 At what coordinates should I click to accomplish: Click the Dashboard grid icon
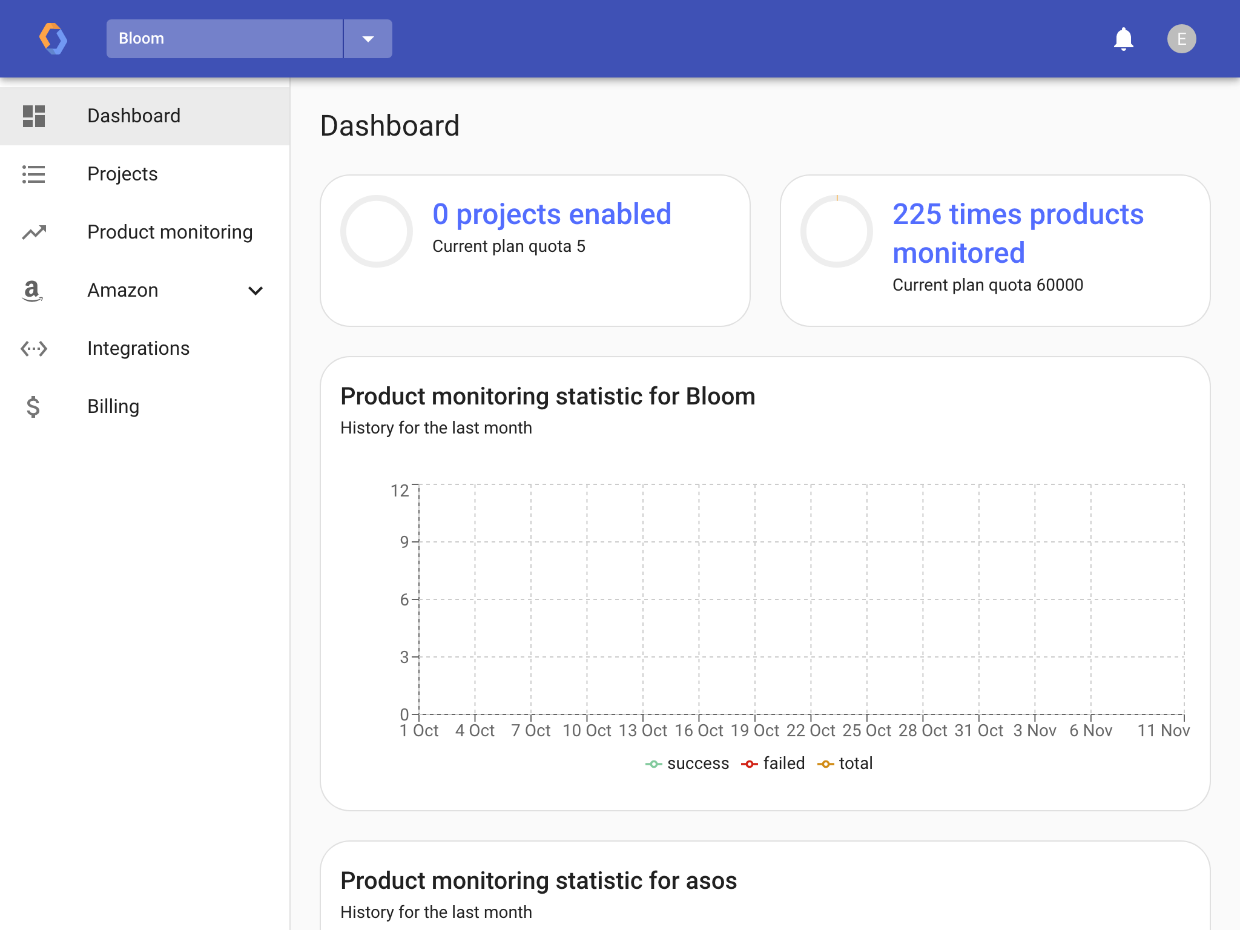pos(34,116)
